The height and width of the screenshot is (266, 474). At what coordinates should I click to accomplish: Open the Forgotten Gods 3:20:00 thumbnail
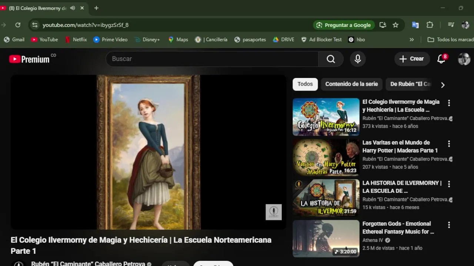click(x=326, y=239)
